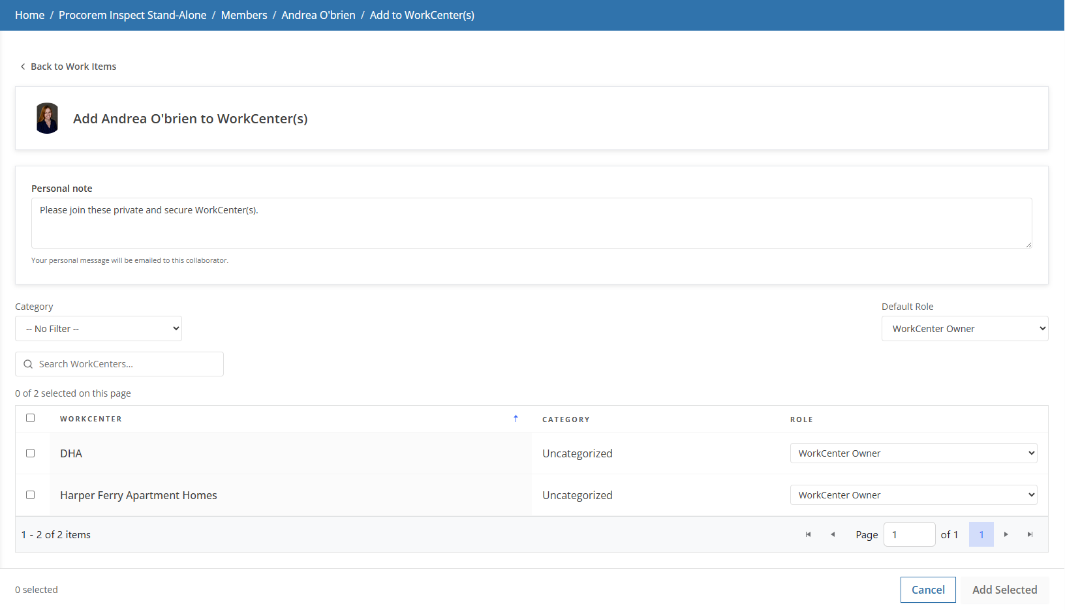
Task: Click the Page number input field
Action: [x=910, y=534]
